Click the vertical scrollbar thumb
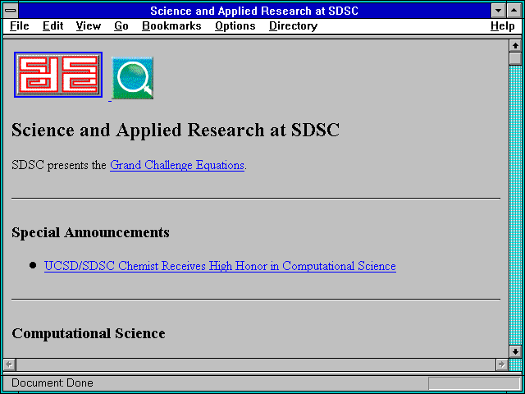525x394 pixels. click(x=515, y=58)
